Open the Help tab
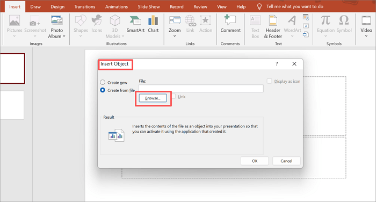The width and height of the screenshot is (376, 202). pos(241,7)
